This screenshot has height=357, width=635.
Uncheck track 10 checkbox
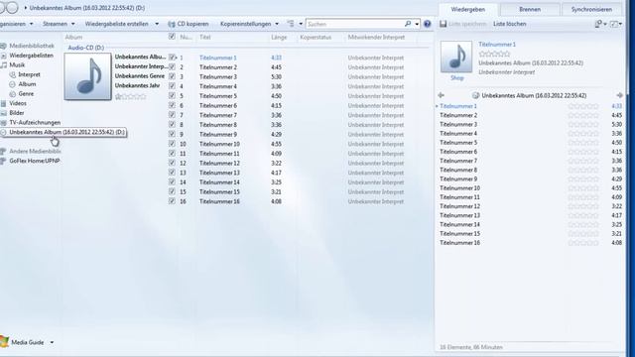point(172,143)
